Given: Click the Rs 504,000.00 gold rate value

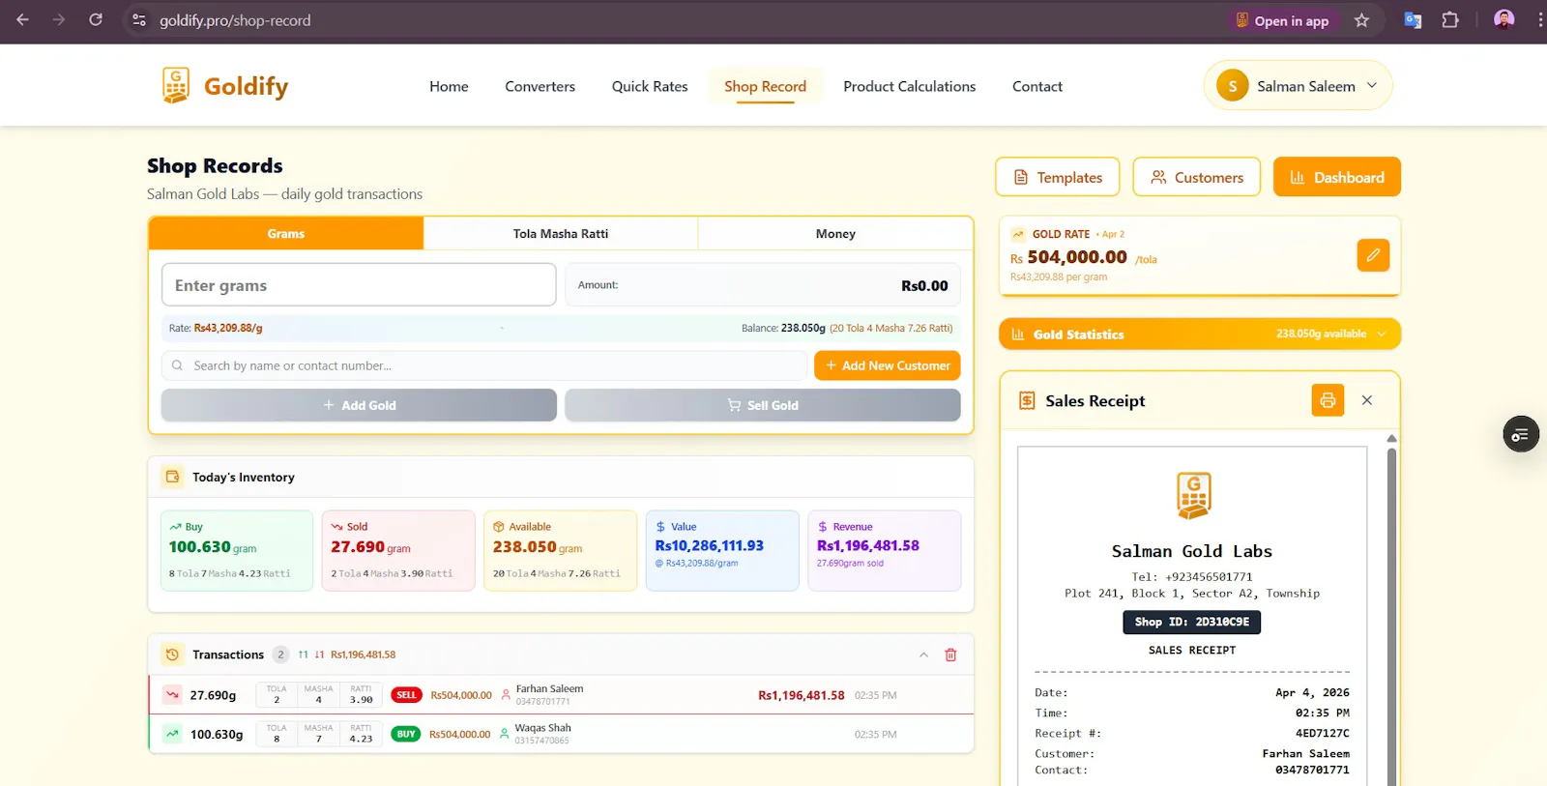Looking at the screenshot, I should (1069, 257).
